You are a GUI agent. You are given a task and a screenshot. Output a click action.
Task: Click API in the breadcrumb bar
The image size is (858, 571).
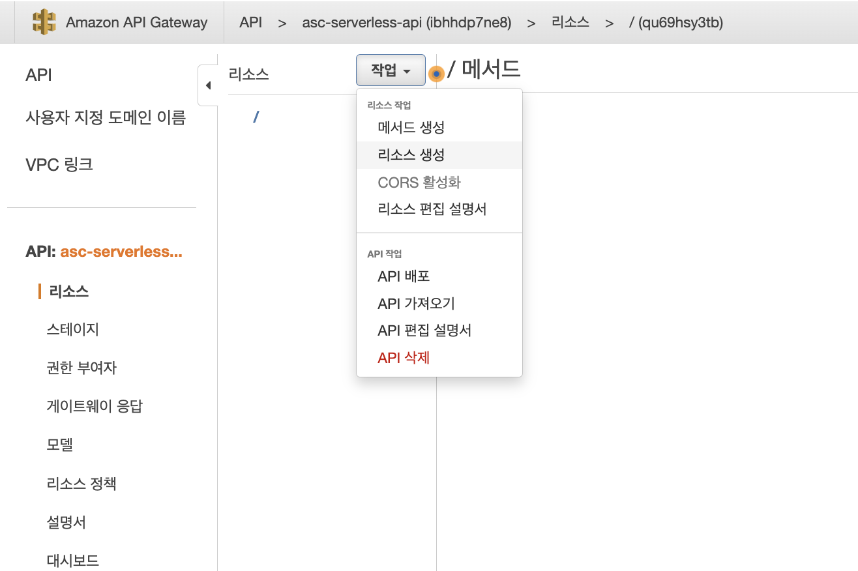click(250, 23)
